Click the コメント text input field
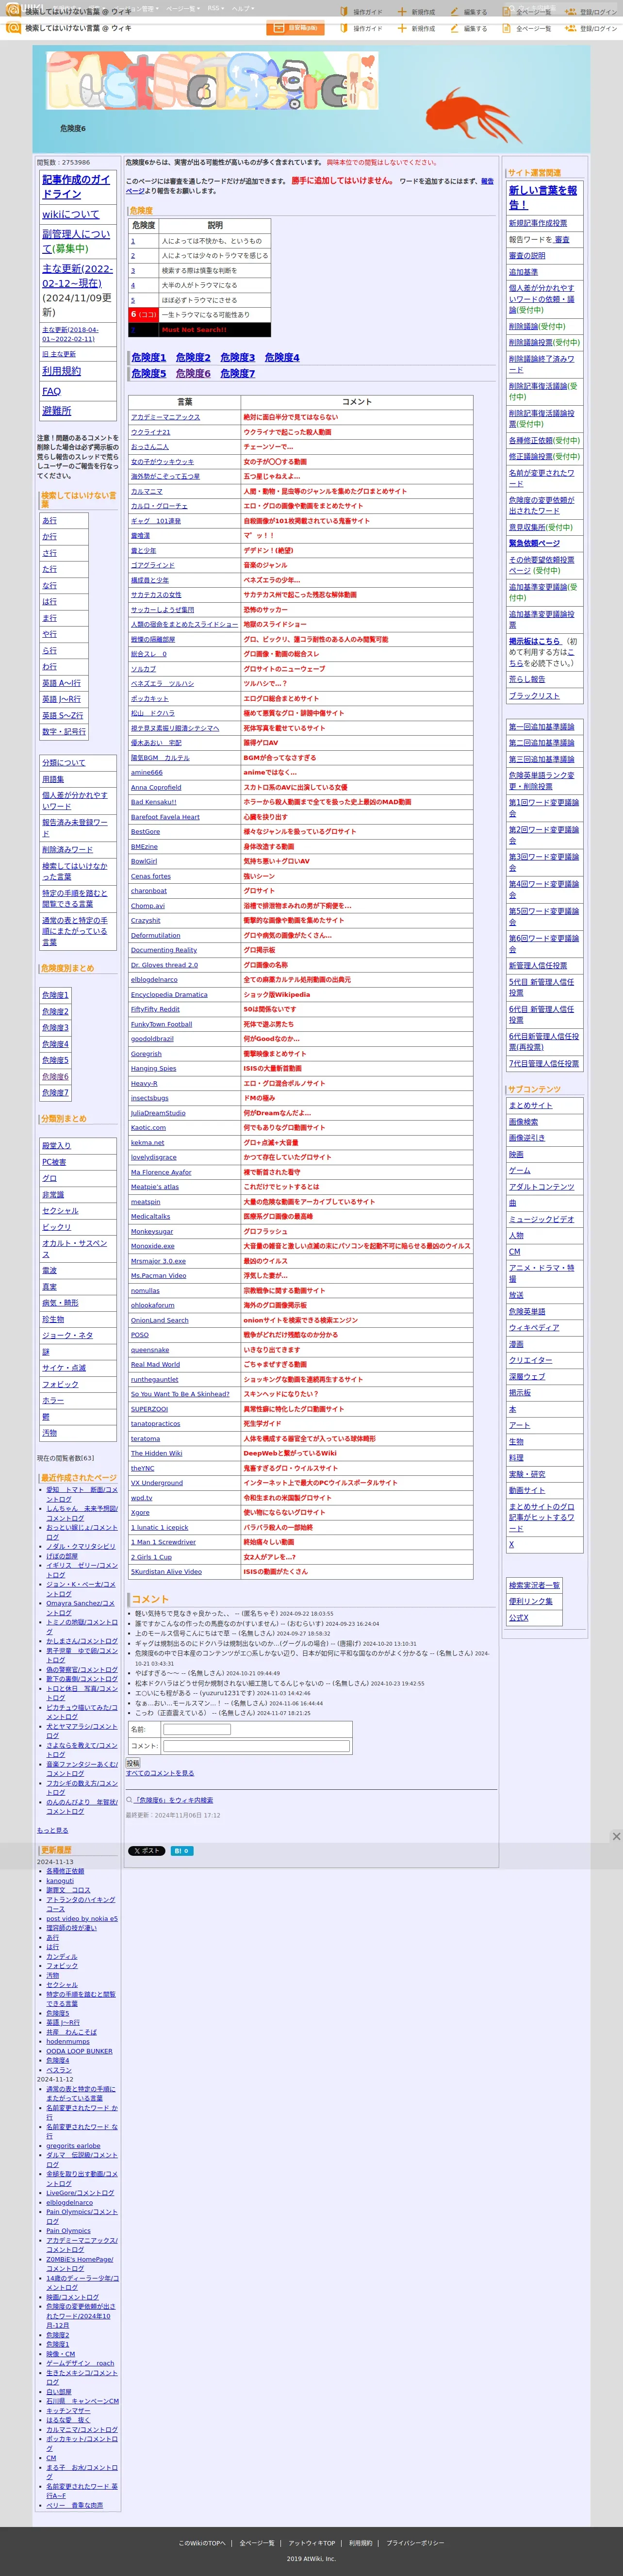This screenshot has width=623, height=2576. [257, 1746]
